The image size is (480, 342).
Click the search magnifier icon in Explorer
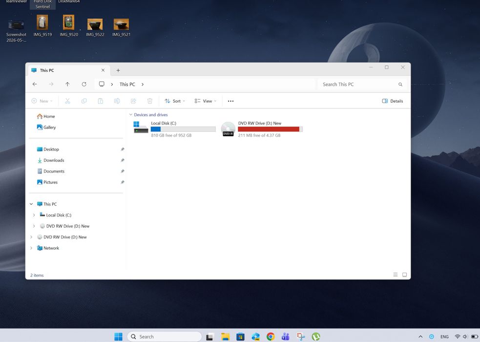pyautogui.click(x=400, y=85)
